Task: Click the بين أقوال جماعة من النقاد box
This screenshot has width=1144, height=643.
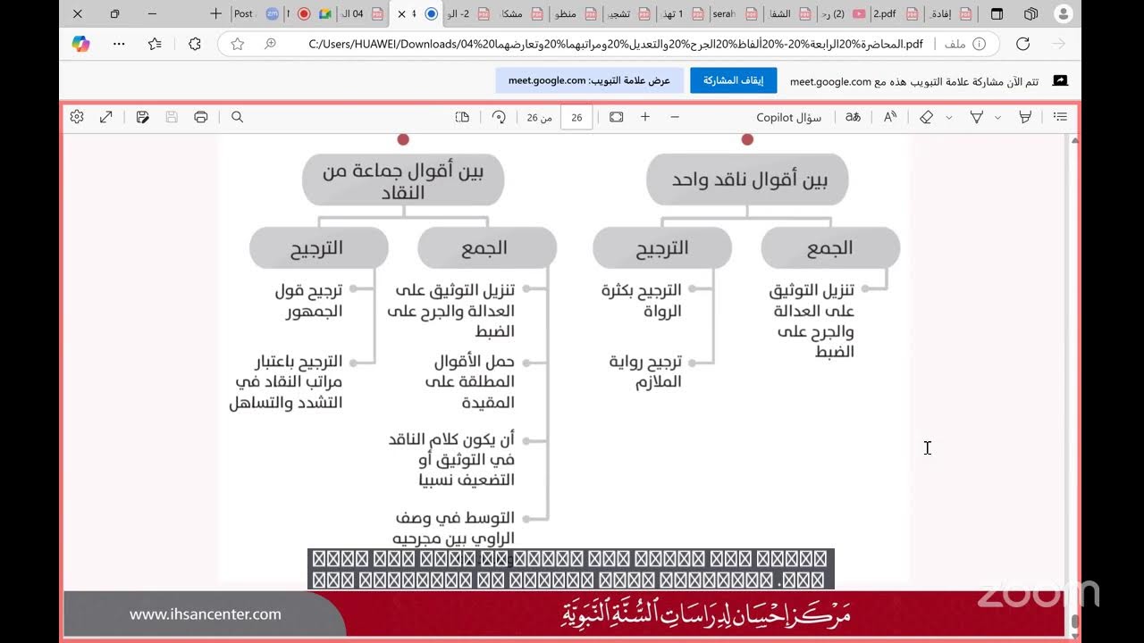Action: tap(403, 180)
